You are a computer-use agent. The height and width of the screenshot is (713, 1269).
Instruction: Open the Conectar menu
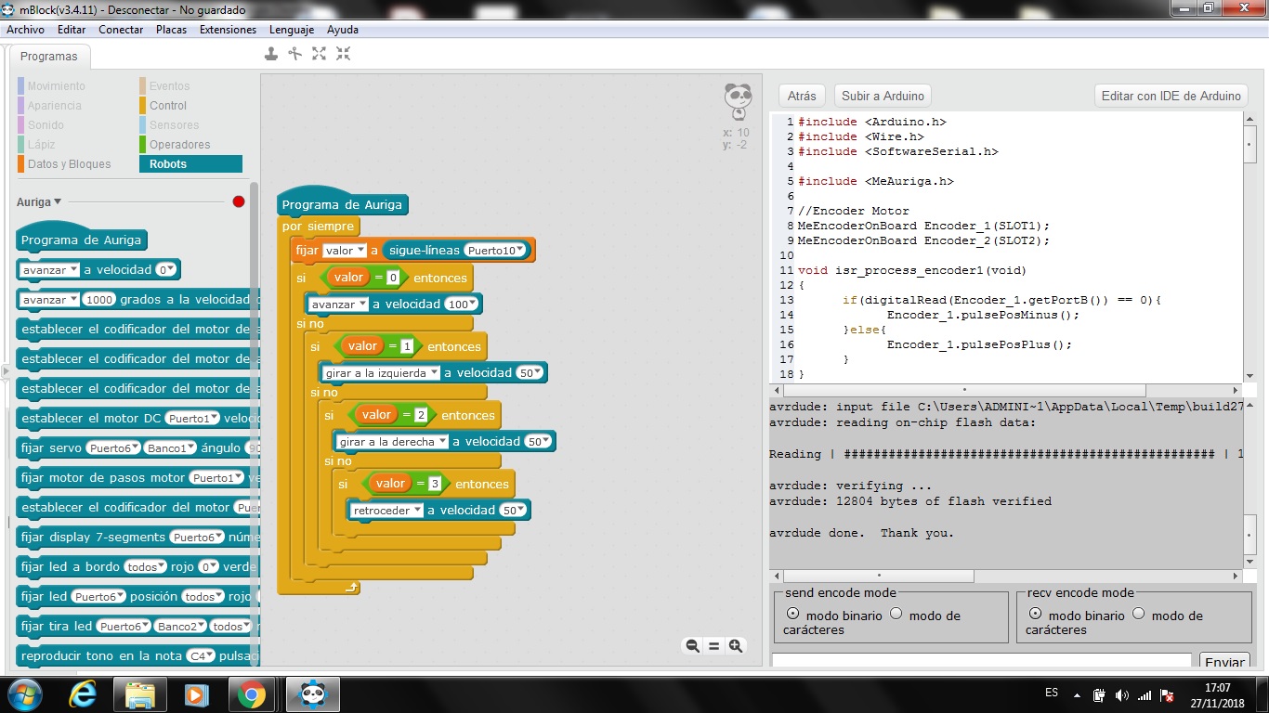click(121, 30)
